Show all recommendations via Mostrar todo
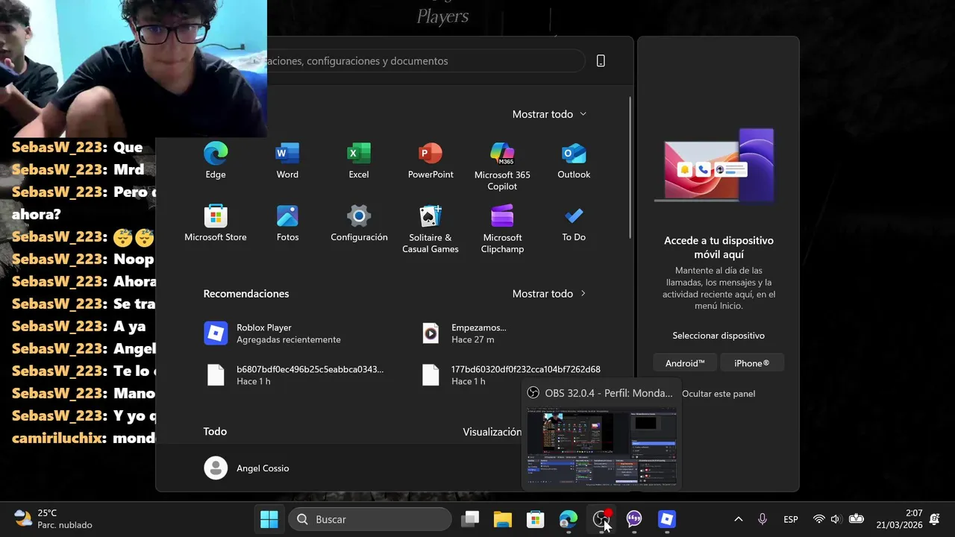This screenshot has width=955, height=537. tap(549, 294)
